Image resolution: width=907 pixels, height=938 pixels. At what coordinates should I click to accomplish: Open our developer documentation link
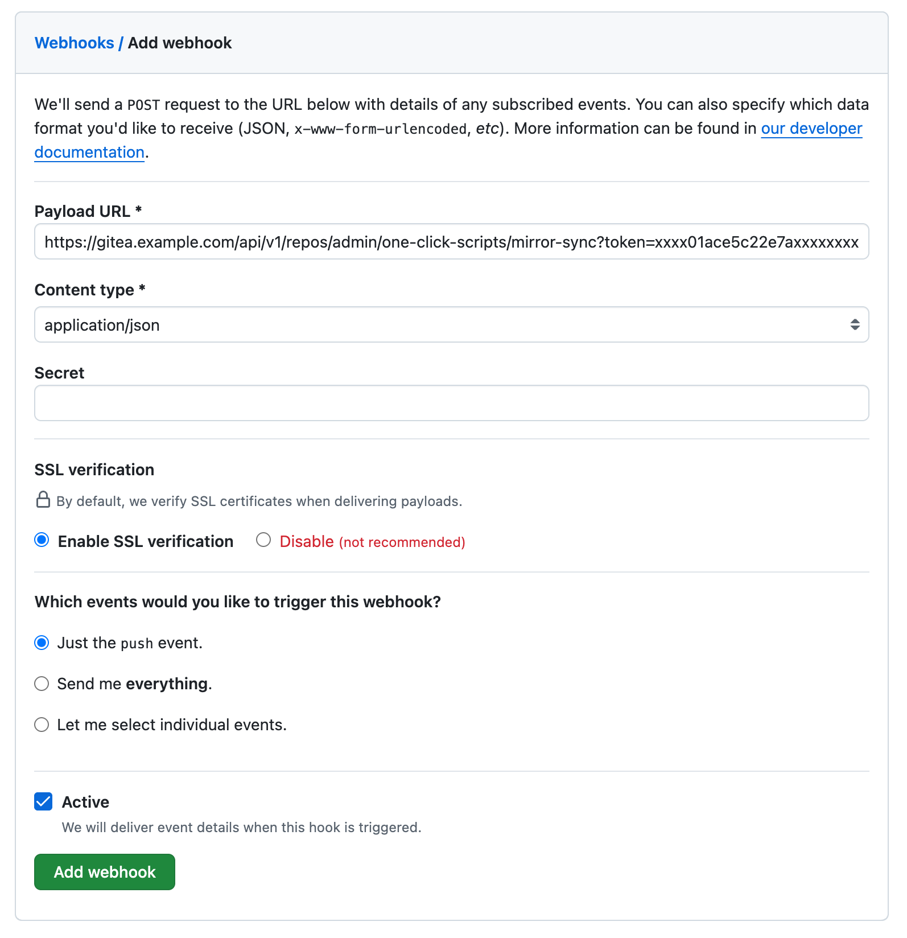tap(811, 129)
